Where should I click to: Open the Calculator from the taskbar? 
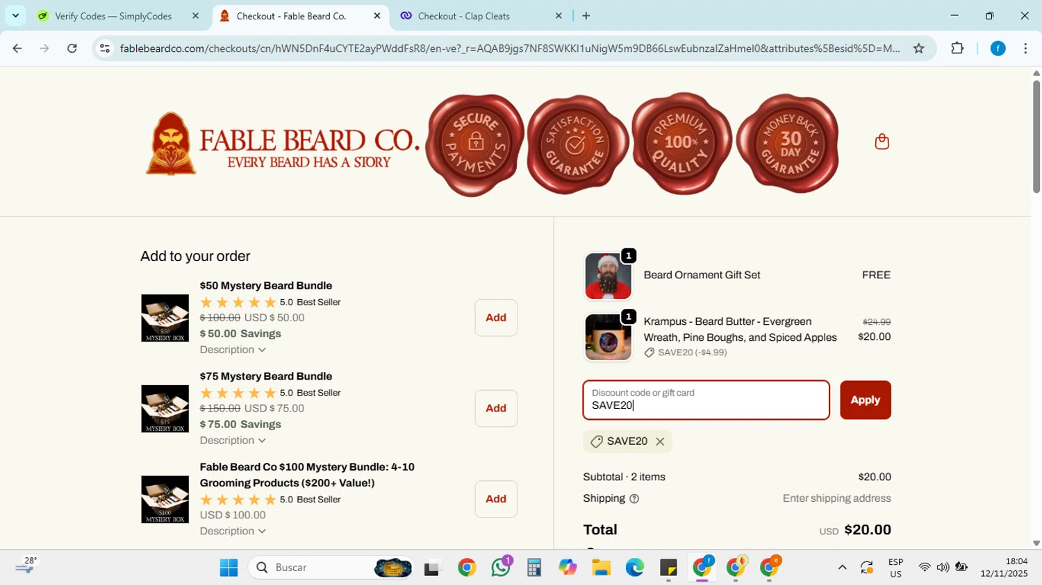(534, 568)
